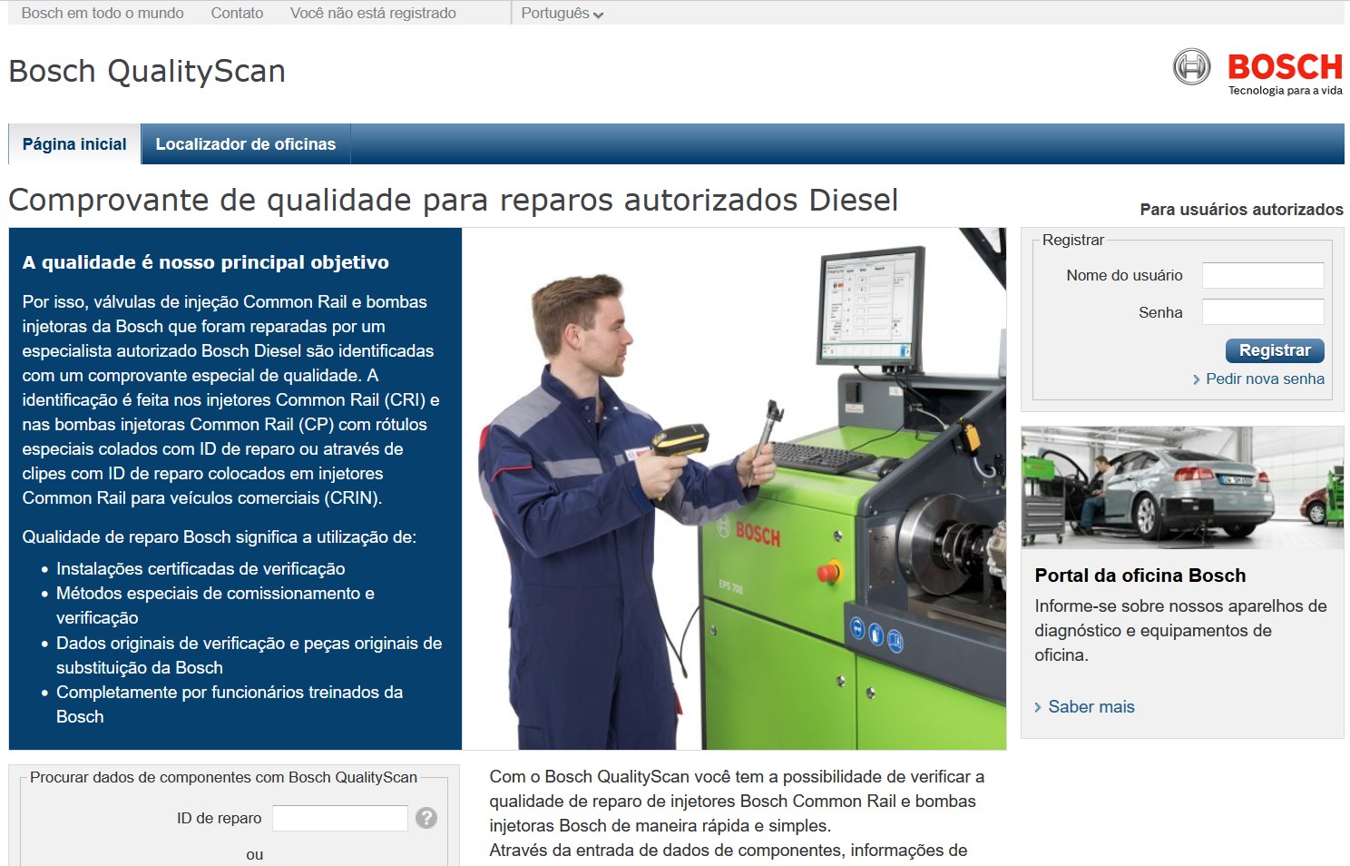Open the Localizador de oficinas tab
This screenshot has height=866, width=1350.
(245, 144)
